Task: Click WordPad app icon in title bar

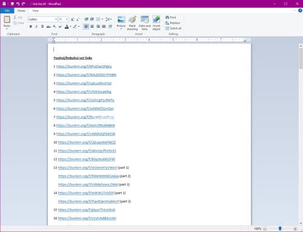Action: [4, 4]
